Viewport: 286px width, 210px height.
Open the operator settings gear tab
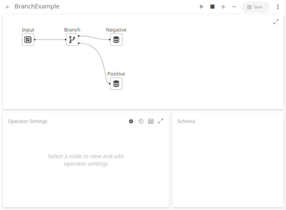pyautogui.click(x=131, y=121)
